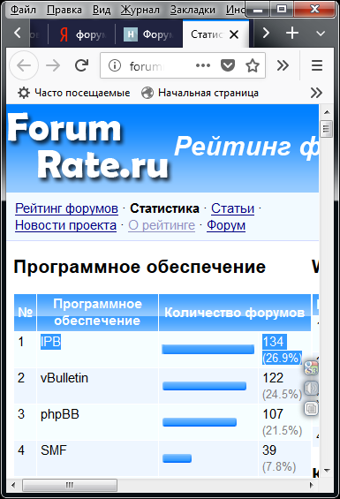Click the № column header
The image size is (340, 499).
pyautogui.click(x=25, y=313)
